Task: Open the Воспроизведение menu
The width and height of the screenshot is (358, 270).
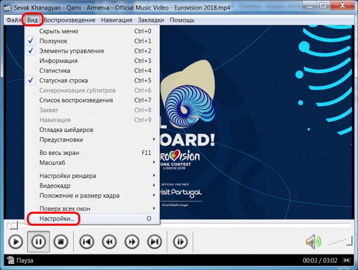Action: 69,20
